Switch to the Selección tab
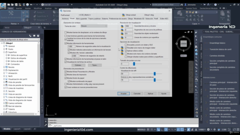The width and height of the screenshot is (240, 135). point(149,18)
